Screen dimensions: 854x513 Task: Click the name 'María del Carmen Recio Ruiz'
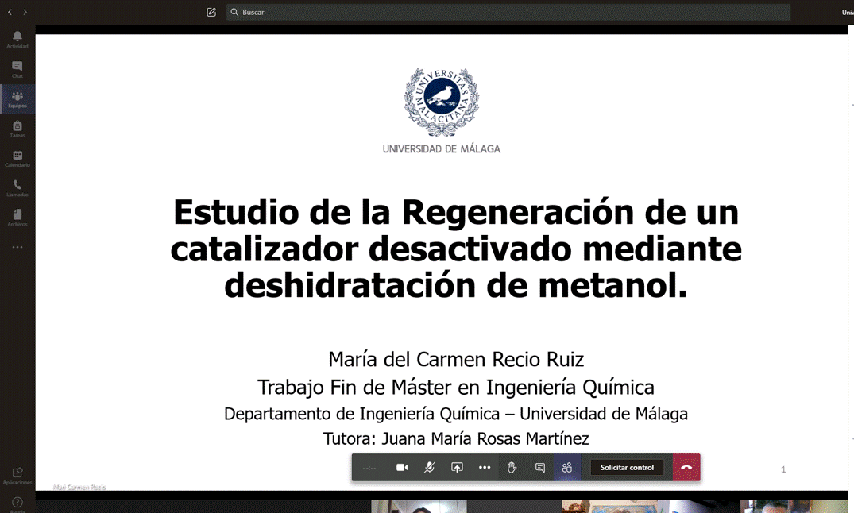[x=456, y=360]
